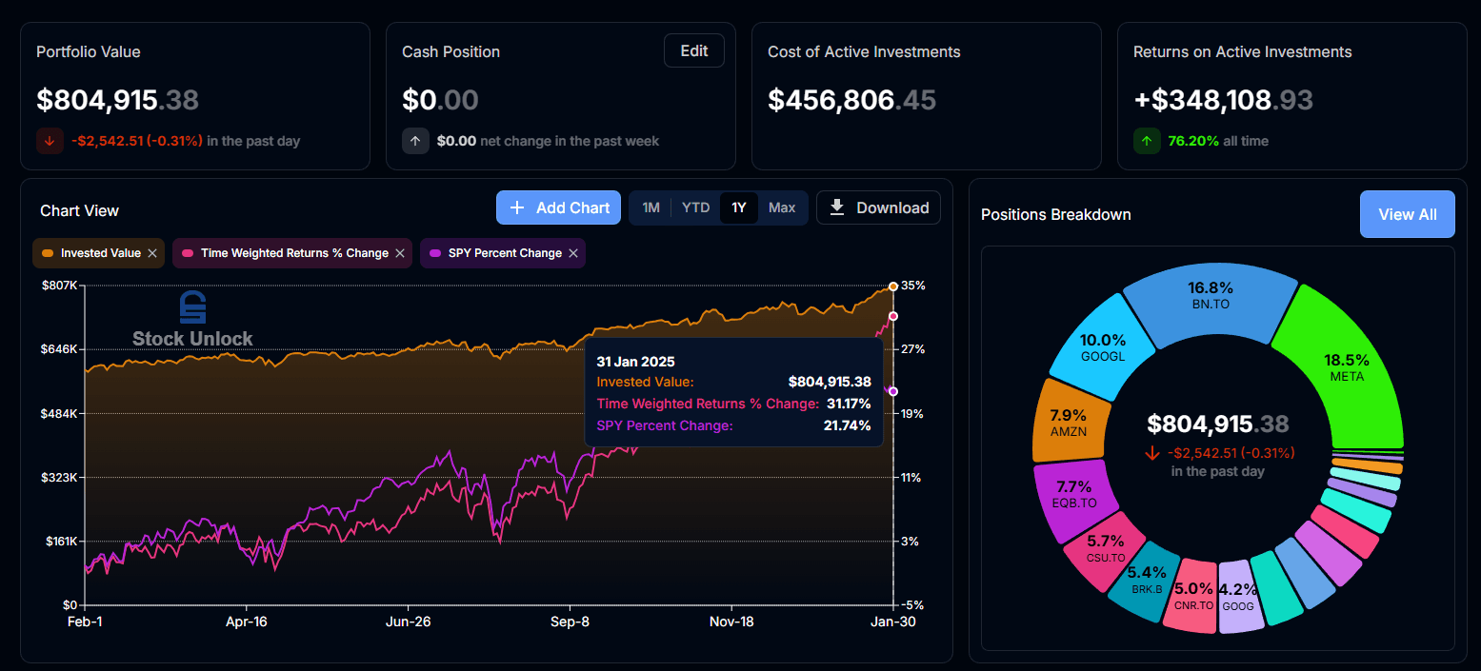
Task: Remove the Time Weighted Returns % Change series
Action: [x=400, y=253]
